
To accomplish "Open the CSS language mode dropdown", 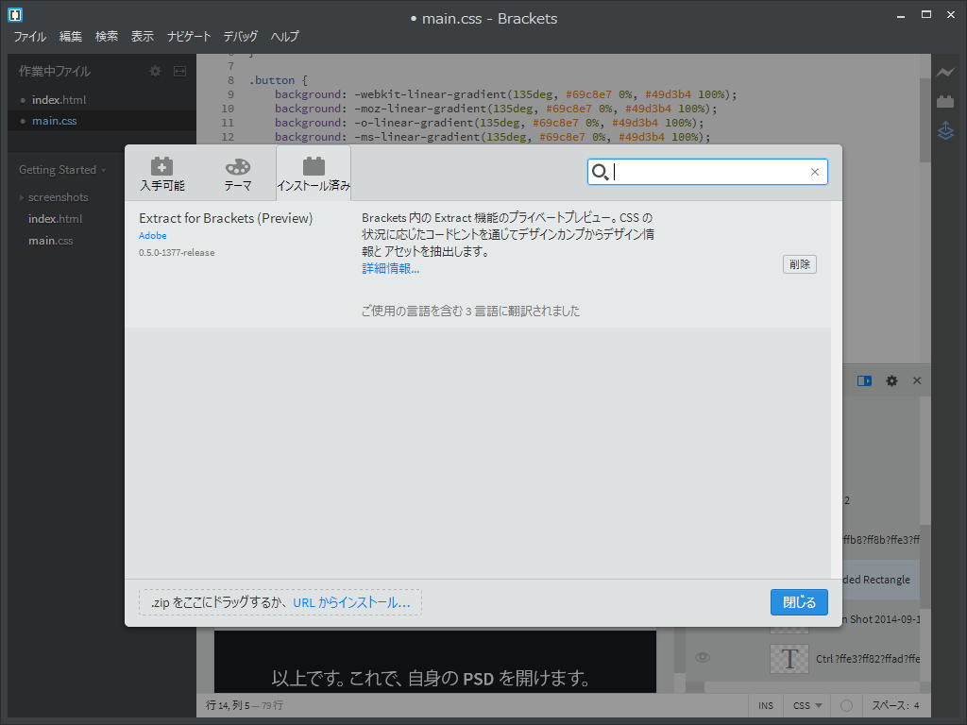I will [x=806, y=705].
